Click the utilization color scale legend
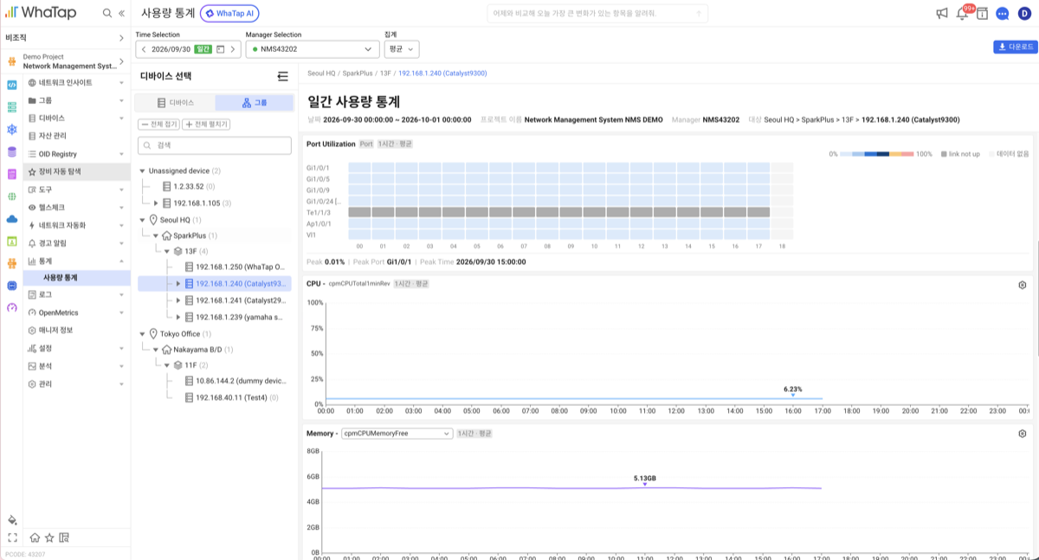The image size is (1039, 560). pyautogui.click(x=877, y=153)
